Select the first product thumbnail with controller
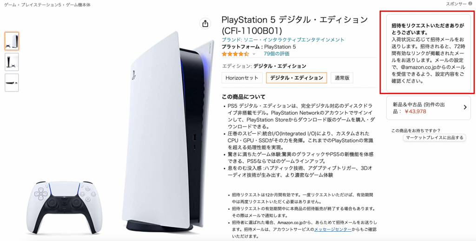Viewport: 476px width, 241px height. click(12, 41)
